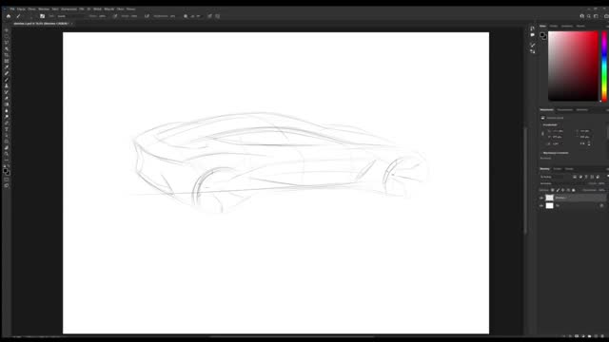Screen dimensions: 609x342
Task: Open the symmetry paint options butterfly icon
Action: (x=218, y=16)
